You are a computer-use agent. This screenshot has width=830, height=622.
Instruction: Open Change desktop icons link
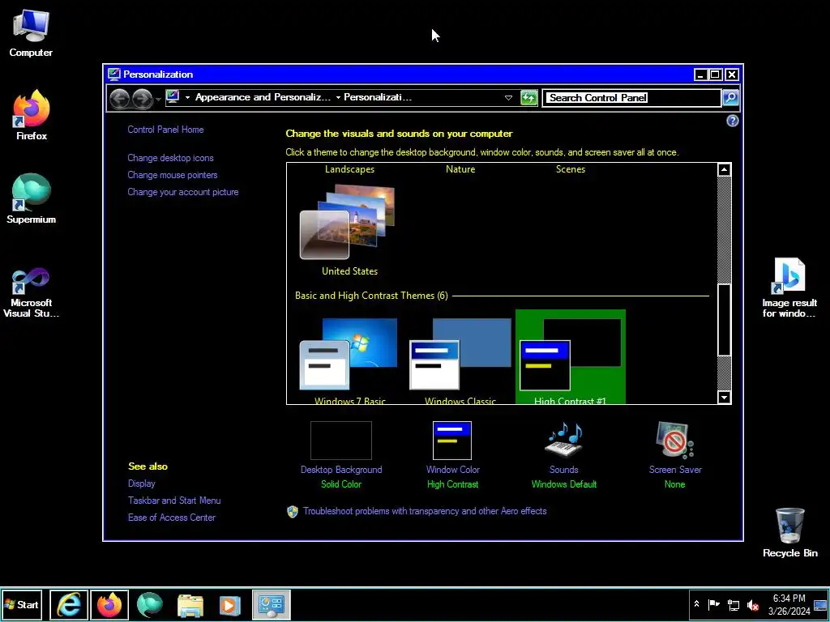point(170,158)
